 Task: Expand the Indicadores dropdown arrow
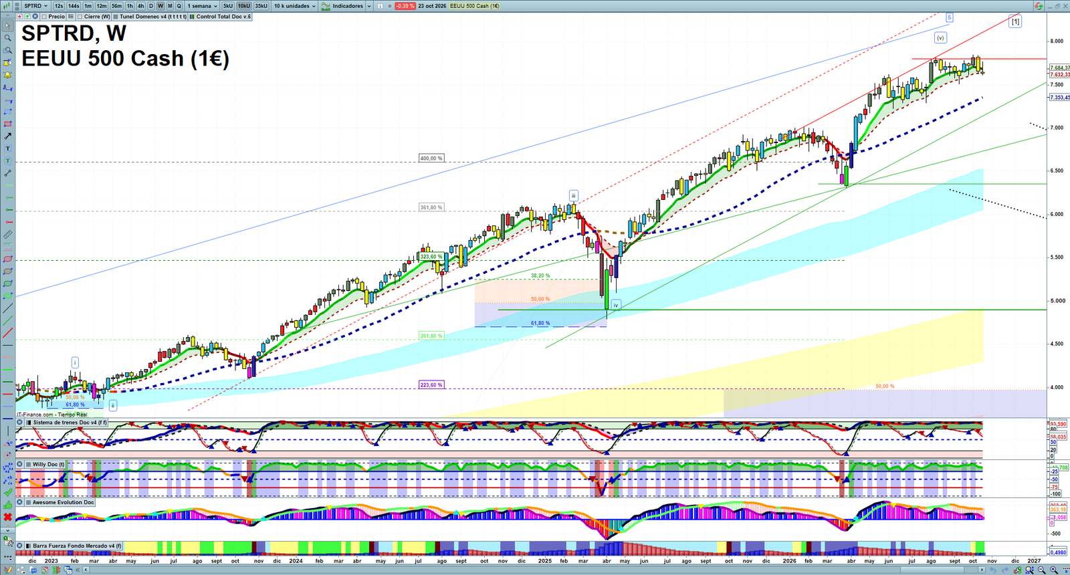click(x=368, y=6)
